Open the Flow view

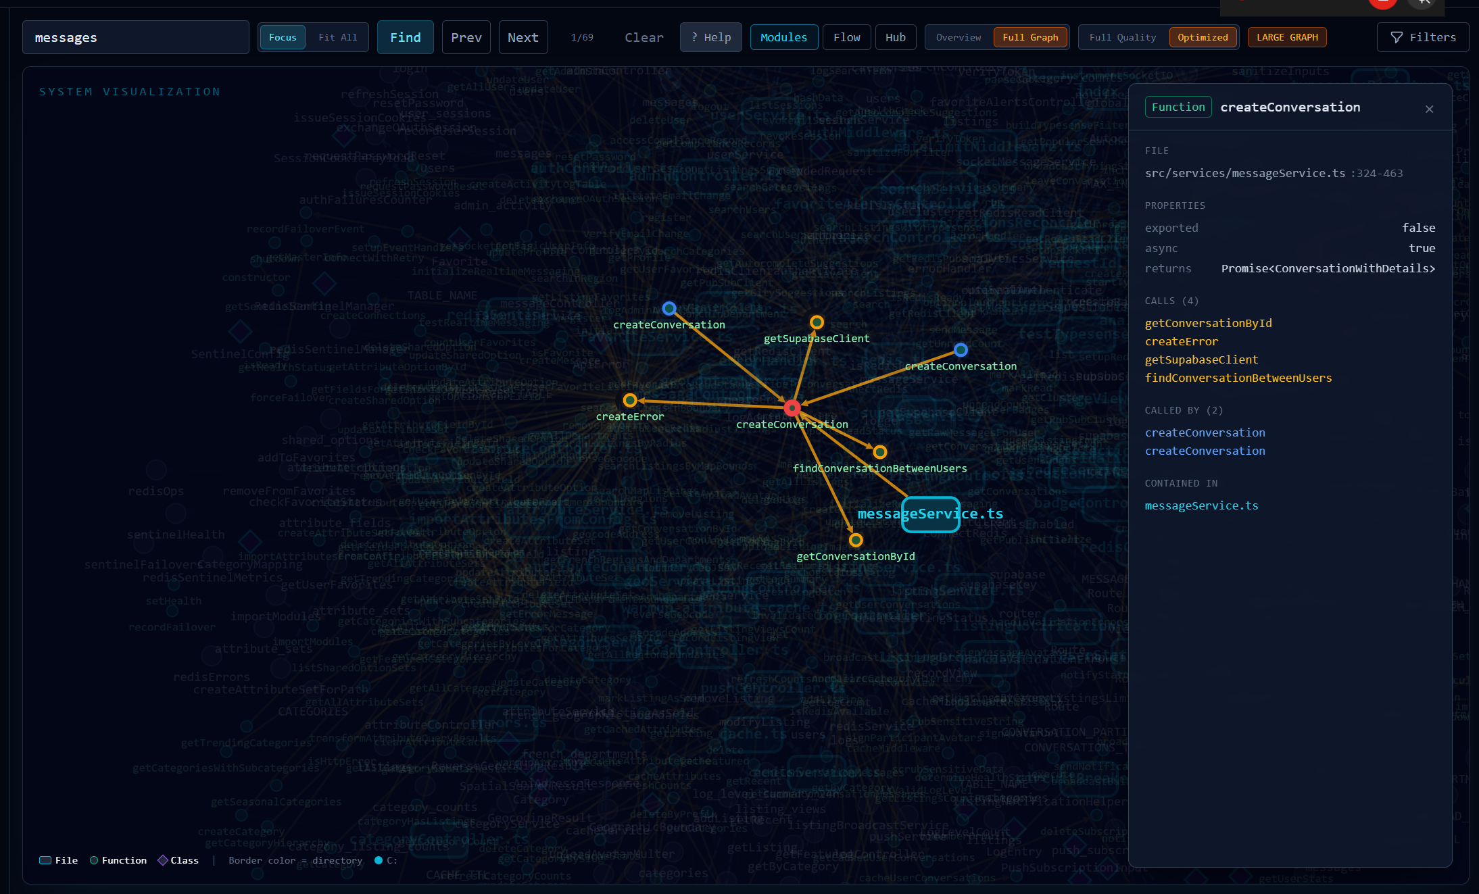point(846,37)
